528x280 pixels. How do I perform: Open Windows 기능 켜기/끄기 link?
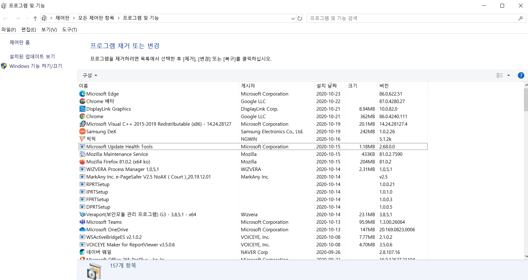point(36,66)
